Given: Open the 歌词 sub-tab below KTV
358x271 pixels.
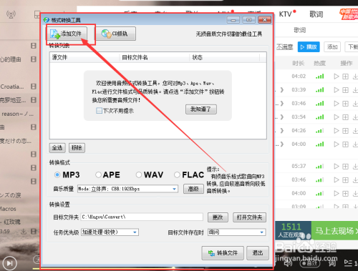Looking at the screenshot, I should pyautogui.click(x=300, y=30).
